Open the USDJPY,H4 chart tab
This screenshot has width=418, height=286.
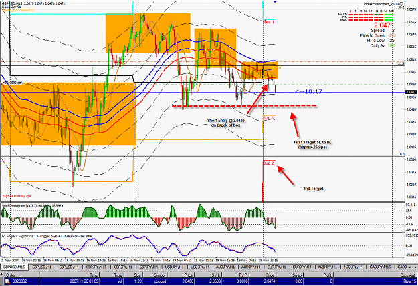(x=200, y=267)
